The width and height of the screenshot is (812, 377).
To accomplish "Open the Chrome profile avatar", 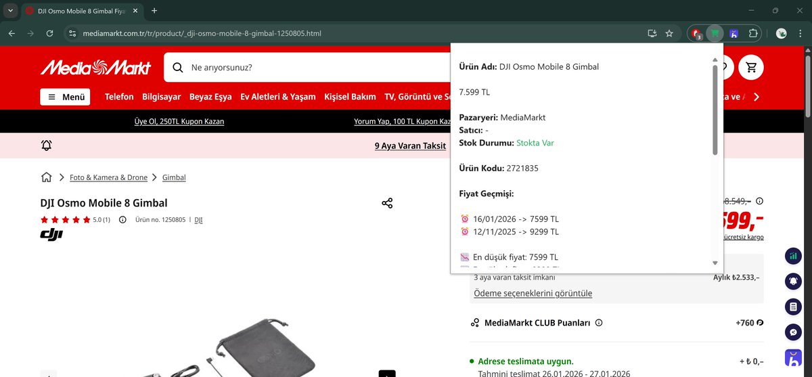I will click(782, 33).
